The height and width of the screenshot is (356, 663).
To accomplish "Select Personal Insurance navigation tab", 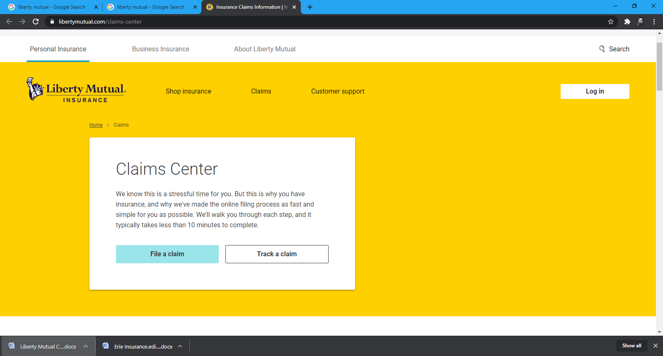I will coord(58,49).
